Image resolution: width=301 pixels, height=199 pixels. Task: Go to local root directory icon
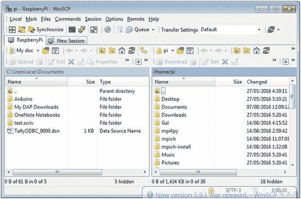(x=112, y=51)
